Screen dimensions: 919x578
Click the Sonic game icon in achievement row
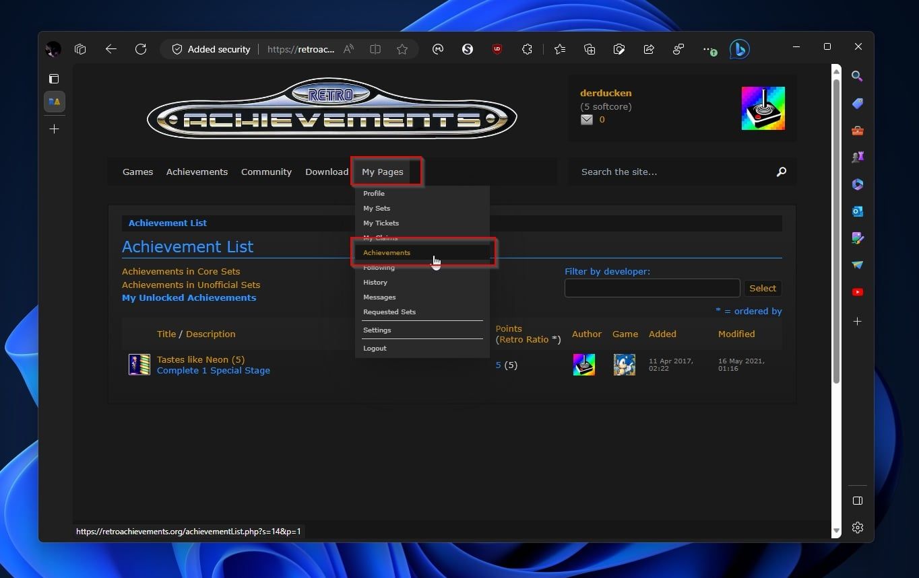coord(624,365)
